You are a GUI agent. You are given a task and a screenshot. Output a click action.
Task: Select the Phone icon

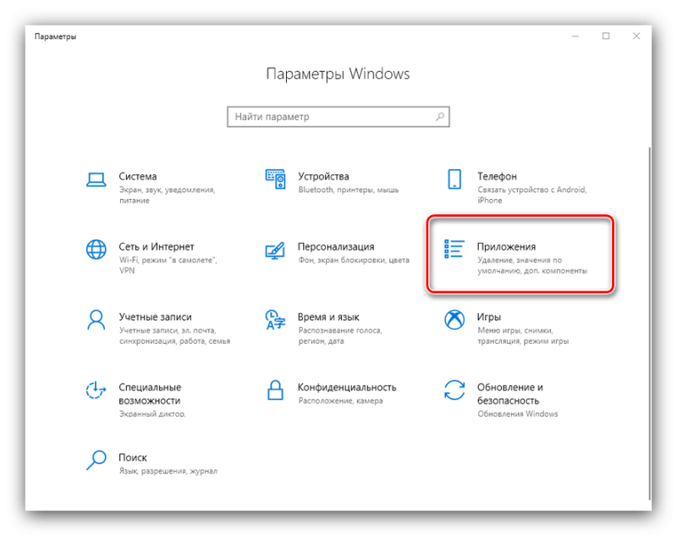(x=454, y=180)
